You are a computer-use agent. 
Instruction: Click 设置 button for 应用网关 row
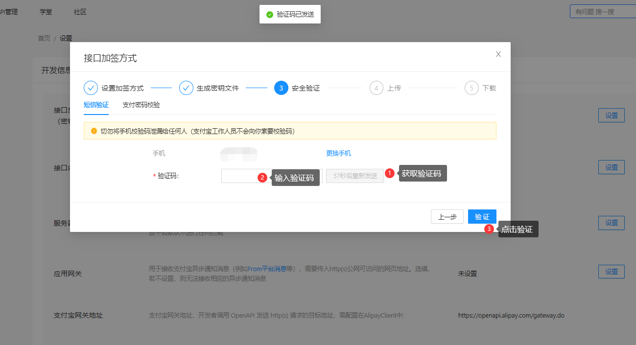tap(611, 272)
